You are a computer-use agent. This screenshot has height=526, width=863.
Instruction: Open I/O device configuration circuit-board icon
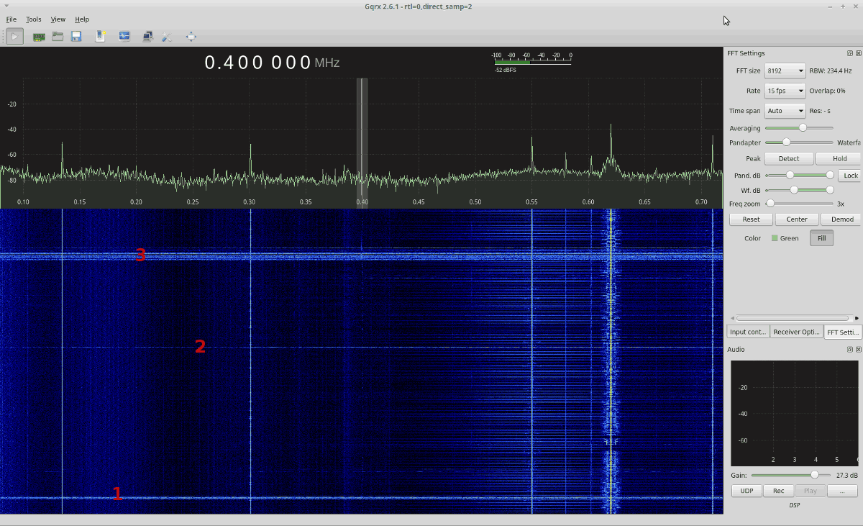[x=39, y=37]
